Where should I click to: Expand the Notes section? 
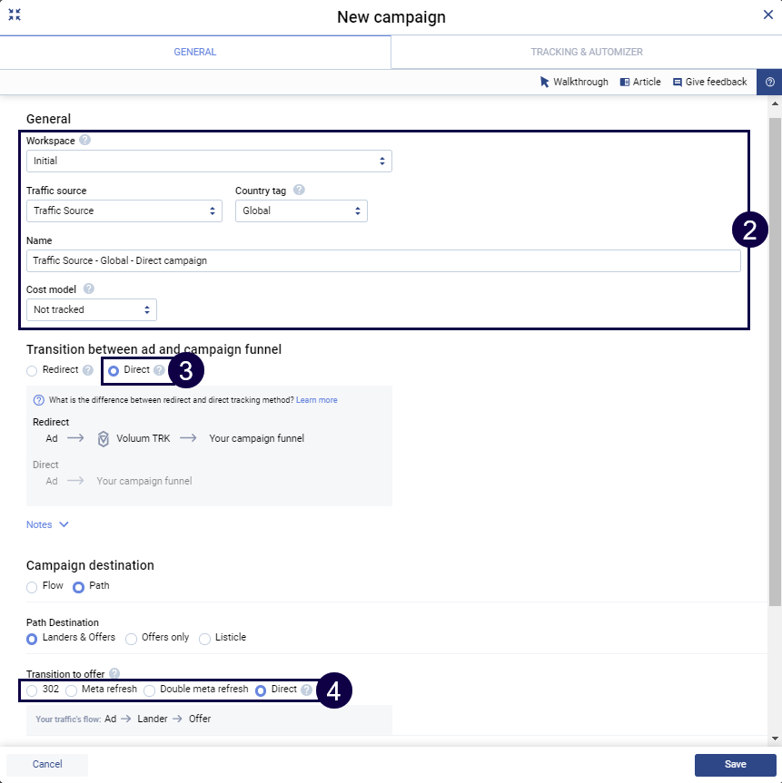[47, 524]
